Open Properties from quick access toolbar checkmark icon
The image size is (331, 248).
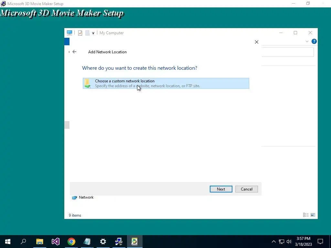tap(80, 33)
